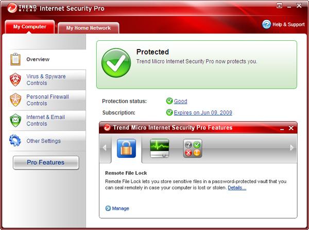
Task: Switch to the My Computer tab
Action: 29,27
